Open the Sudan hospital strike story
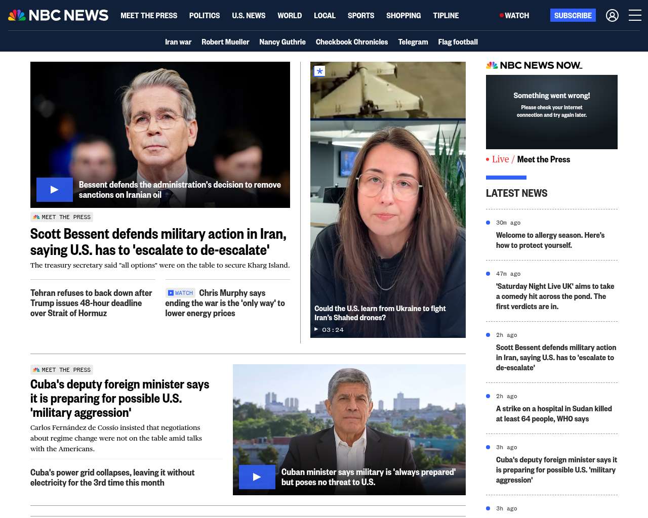 (554, 414)
